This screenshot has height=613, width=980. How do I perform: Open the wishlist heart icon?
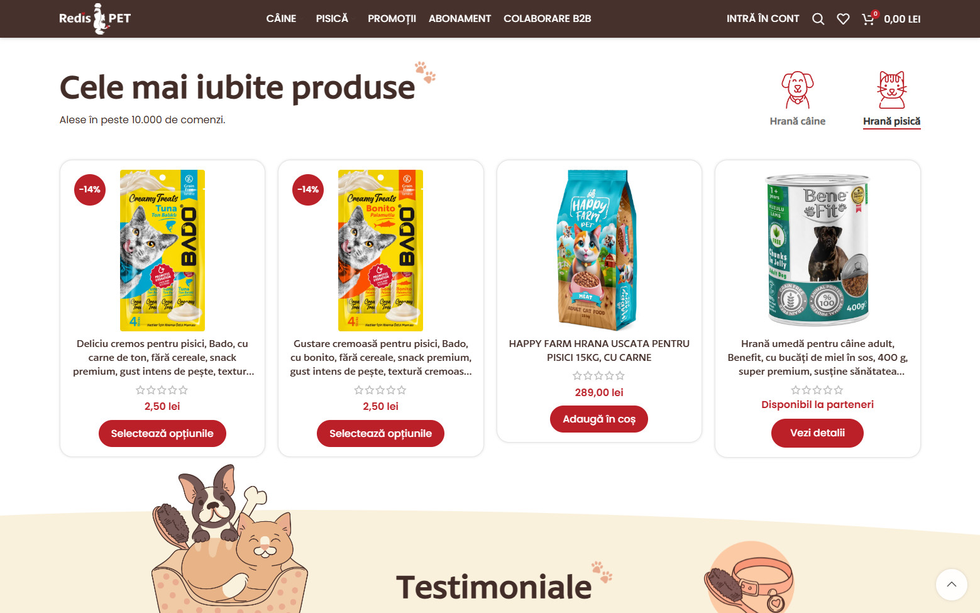[843, 19]
